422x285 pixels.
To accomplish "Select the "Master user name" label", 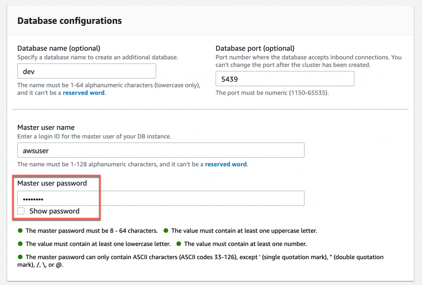I will tap(46, 127).
